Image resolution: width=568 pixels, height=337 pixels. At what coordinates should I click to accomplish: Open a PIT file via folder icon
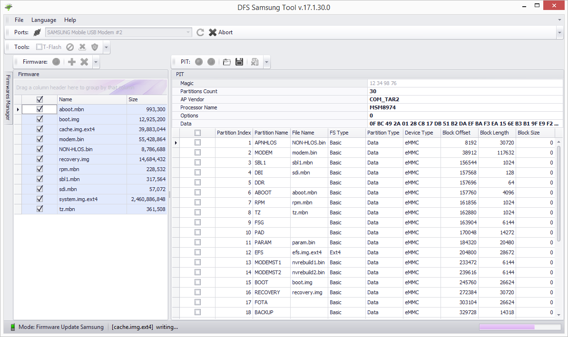[x=227, y=62]
